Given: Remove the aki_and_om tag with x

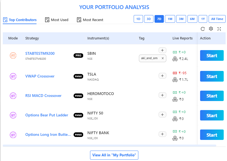Looking at the screenshot, I should [x=162, y=58].
